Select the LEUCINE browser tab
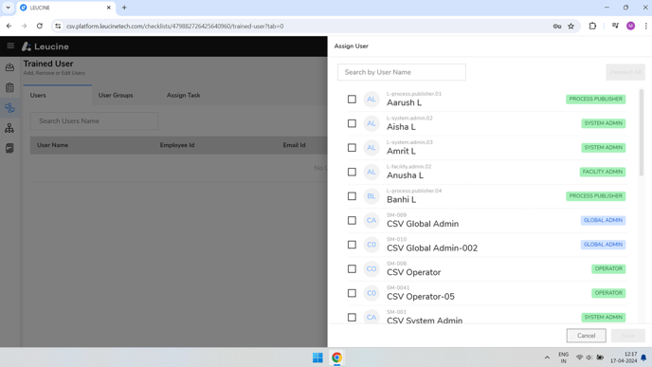The height and width of the screenshot is (367, 652). [65, 8]
